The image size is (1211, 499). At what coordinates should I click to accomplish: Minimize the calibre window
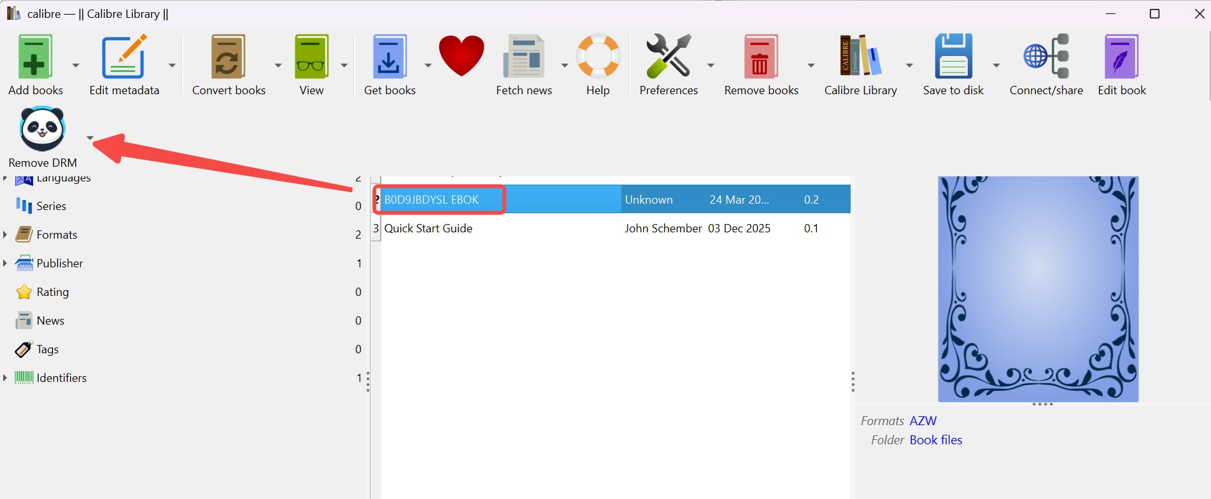pyautogui.click(x=1111, y=14)
